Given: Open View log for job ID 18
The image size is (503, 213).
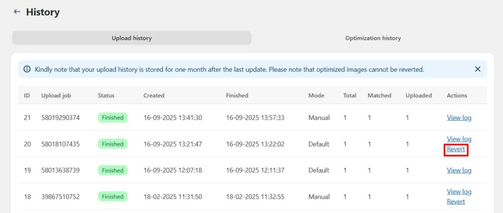Looking at the screenshot, I should 459,191.
